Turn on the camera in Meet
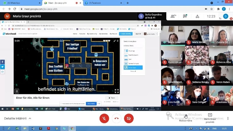This screenshot has width=233, height=131. 129,118
